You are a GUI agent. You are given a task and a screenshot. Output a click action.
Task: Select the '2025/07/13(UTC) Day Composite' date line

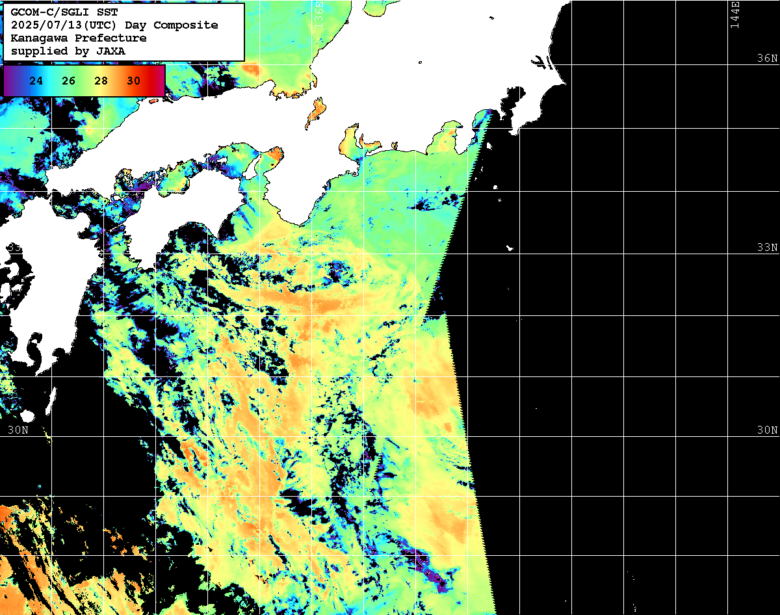pos(114,25)
